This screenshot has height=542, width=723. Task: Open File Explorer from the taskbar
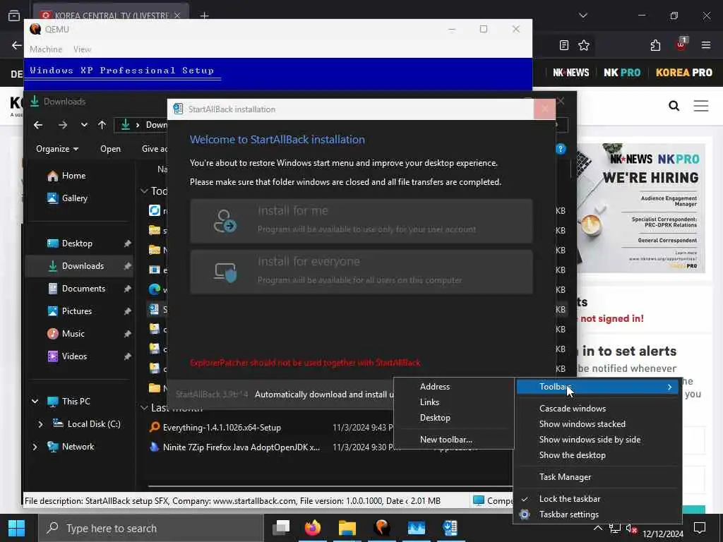tap(347, 528)
